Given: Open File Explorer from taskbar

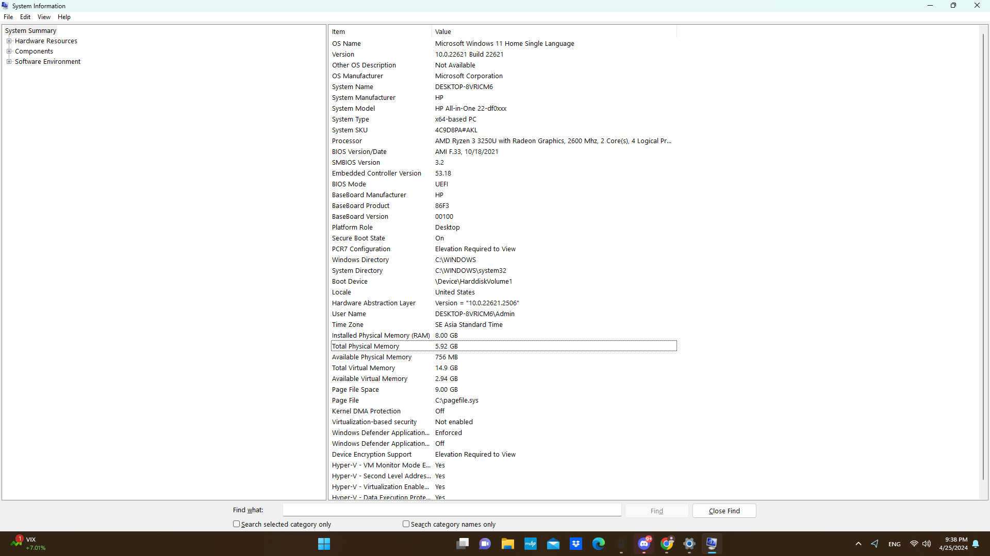Looking at the screenshot, I should (x=508, y=544).
